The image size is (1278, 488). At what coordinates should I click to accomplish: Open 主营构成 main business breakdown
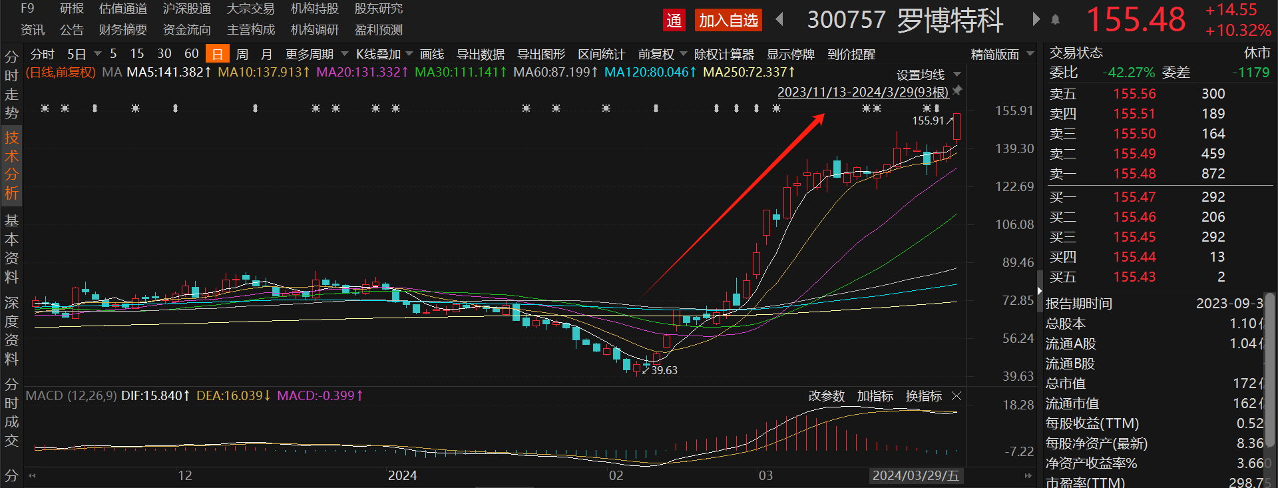point(251,30)
